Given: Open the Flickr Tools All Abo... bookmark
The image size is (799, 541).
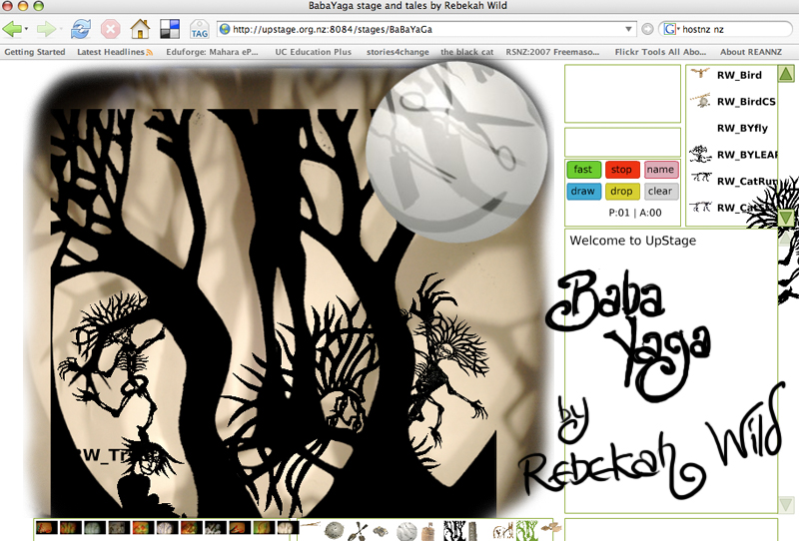Looking at the screenshot, I should pos(660,52).
